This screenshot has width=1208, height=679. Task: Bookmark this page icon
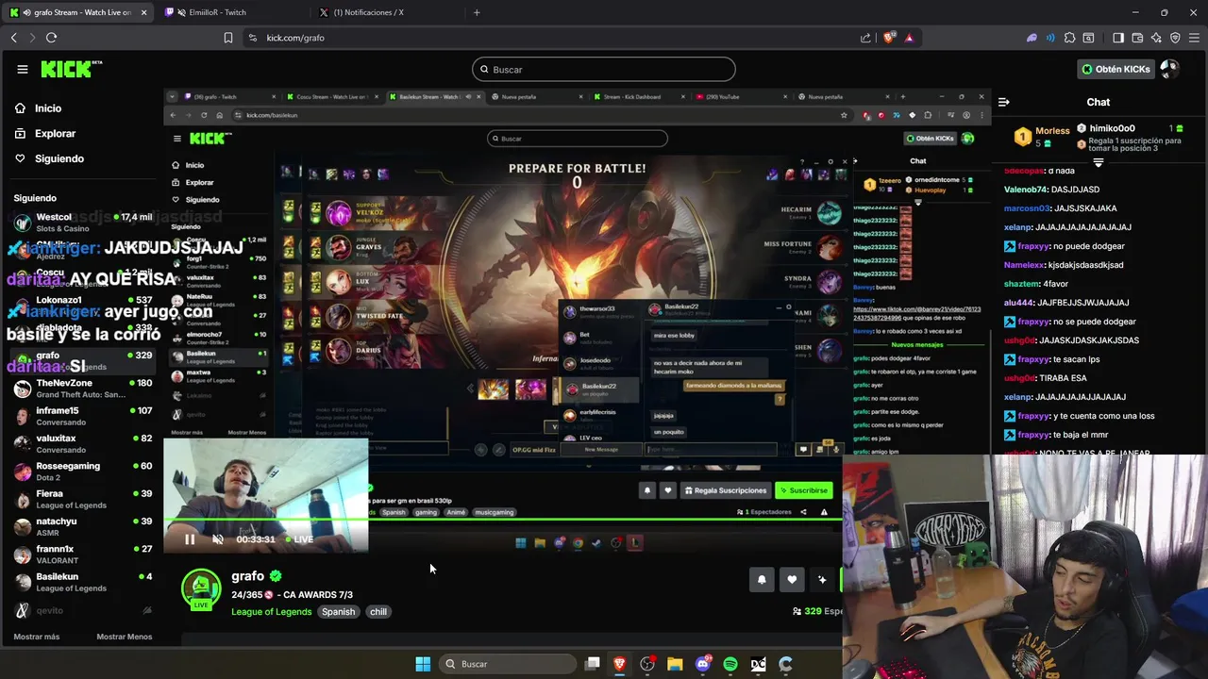pyautogui.click(x=227, y=38)
